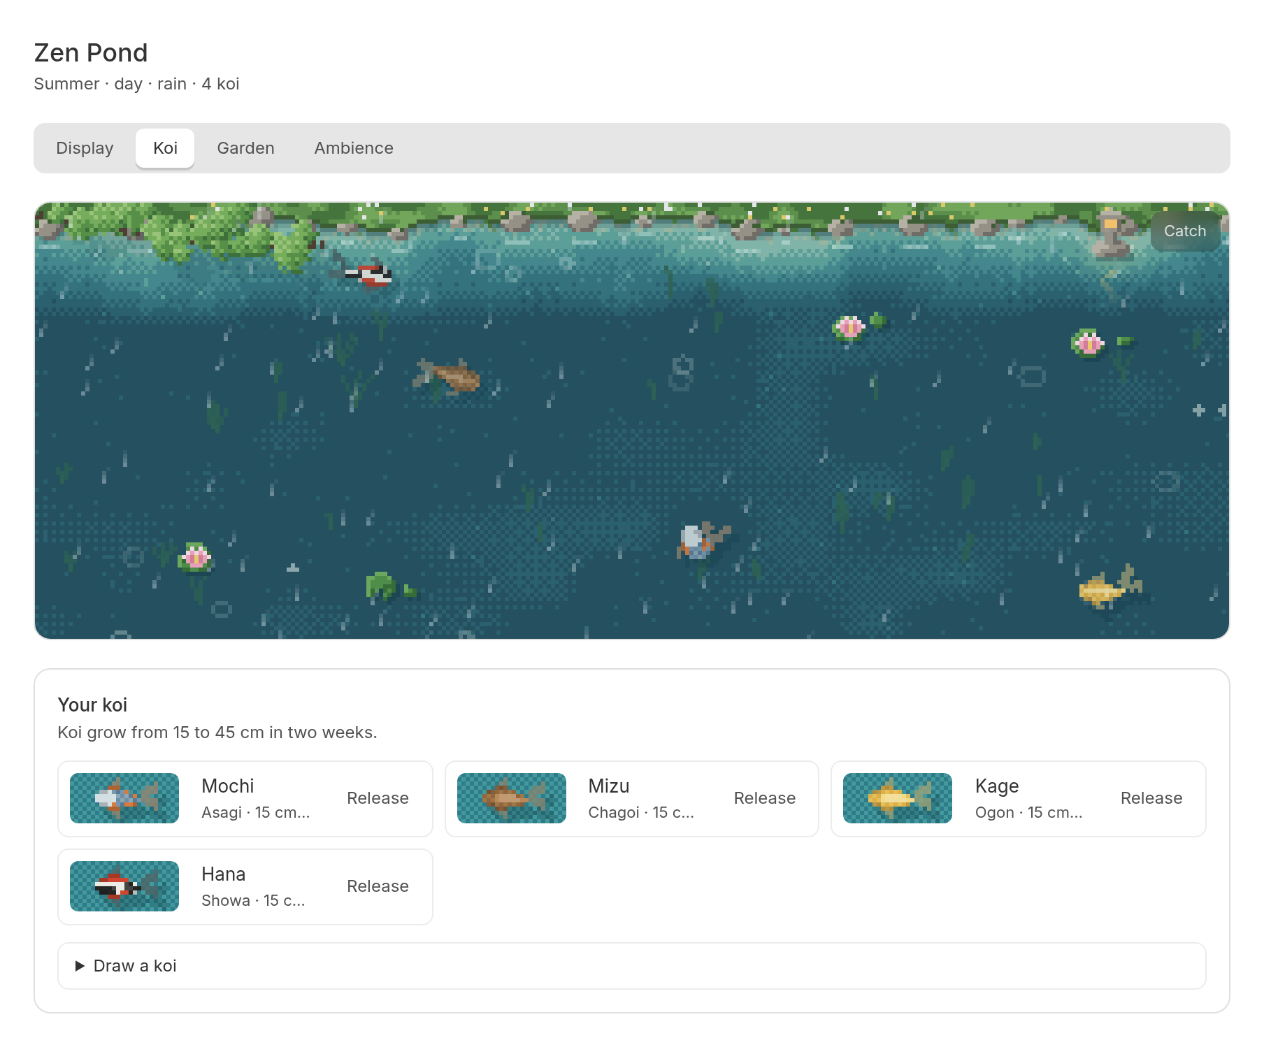Select the Koi tab
The height and width of the screenshot is (1047, 1264).
[165, 148]
